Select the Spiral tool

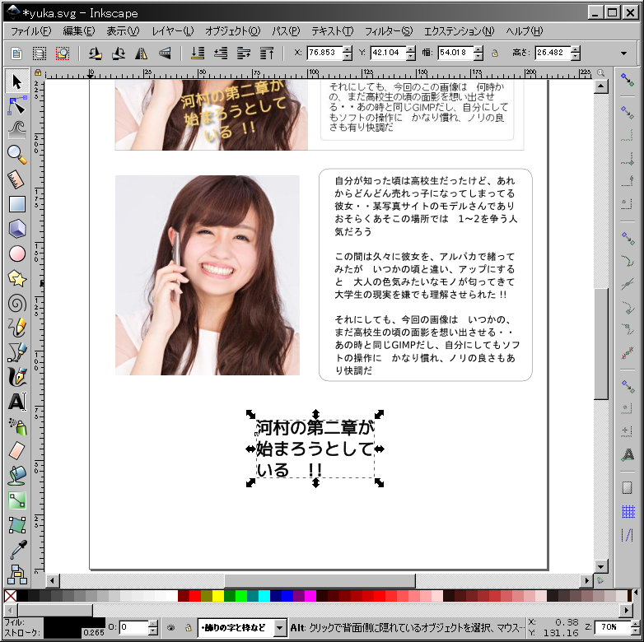[16, 304]
